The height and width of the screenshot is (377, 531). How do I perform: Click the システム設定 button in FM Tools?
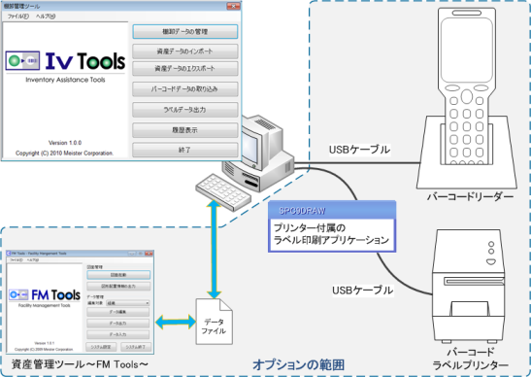(101, 347)
